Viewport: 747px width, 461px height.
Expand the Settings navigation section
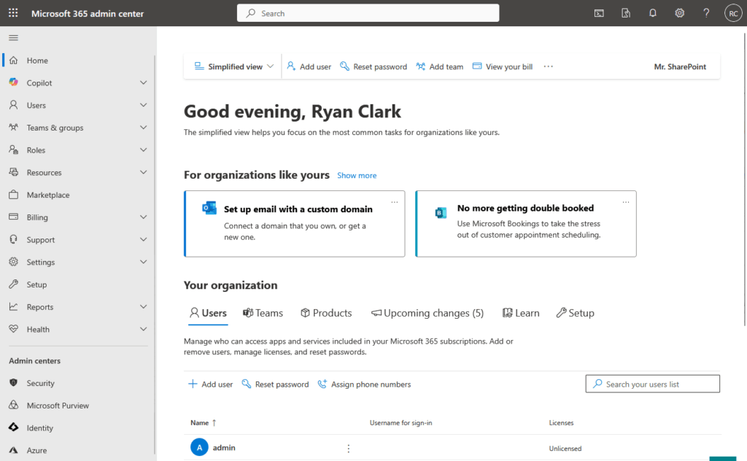tap(144, 261)
